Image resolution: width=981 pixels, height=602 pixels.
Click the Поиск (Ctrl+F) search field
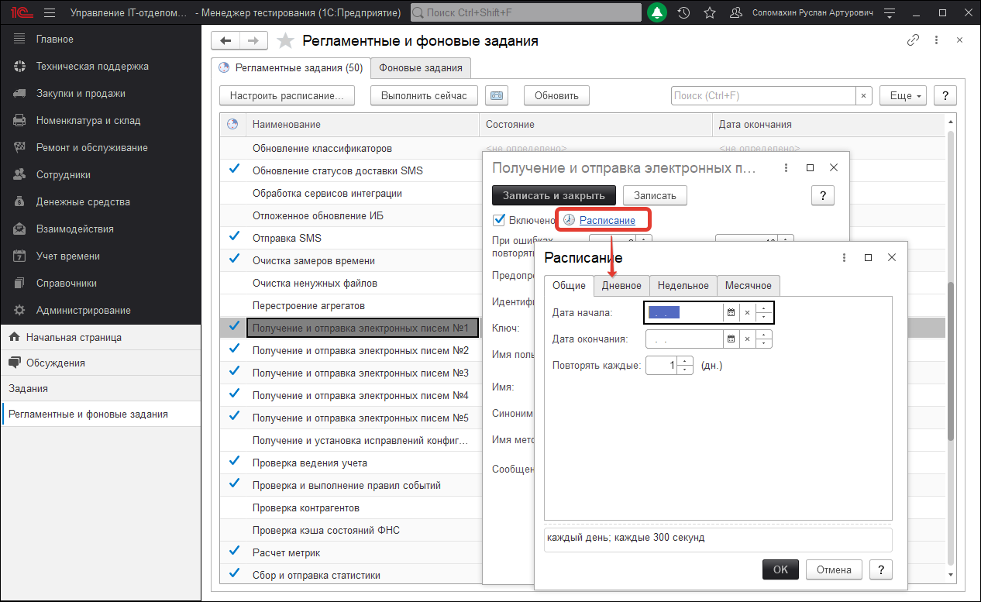(x=762, y=95)
